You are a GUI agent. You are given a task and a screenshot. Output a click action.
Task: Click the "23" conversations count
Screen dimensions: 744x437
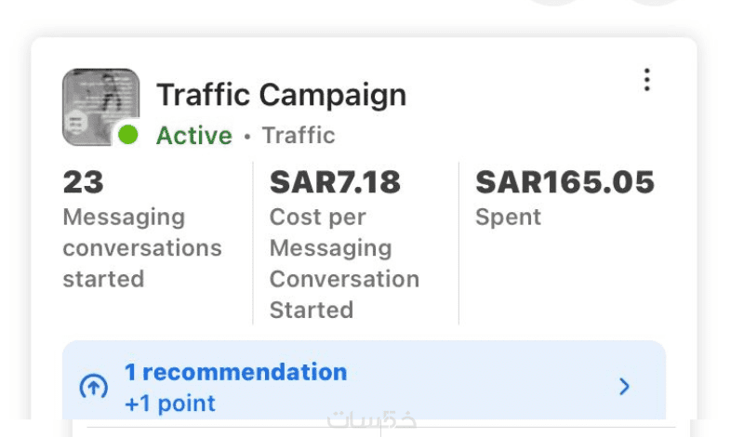(82, 182)
